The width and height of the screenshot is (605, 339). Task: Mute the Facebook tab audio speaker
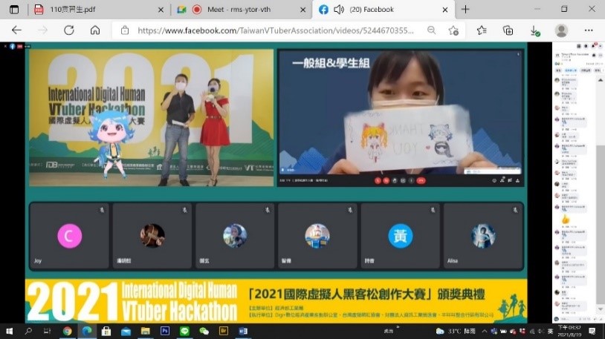point(339,10)
